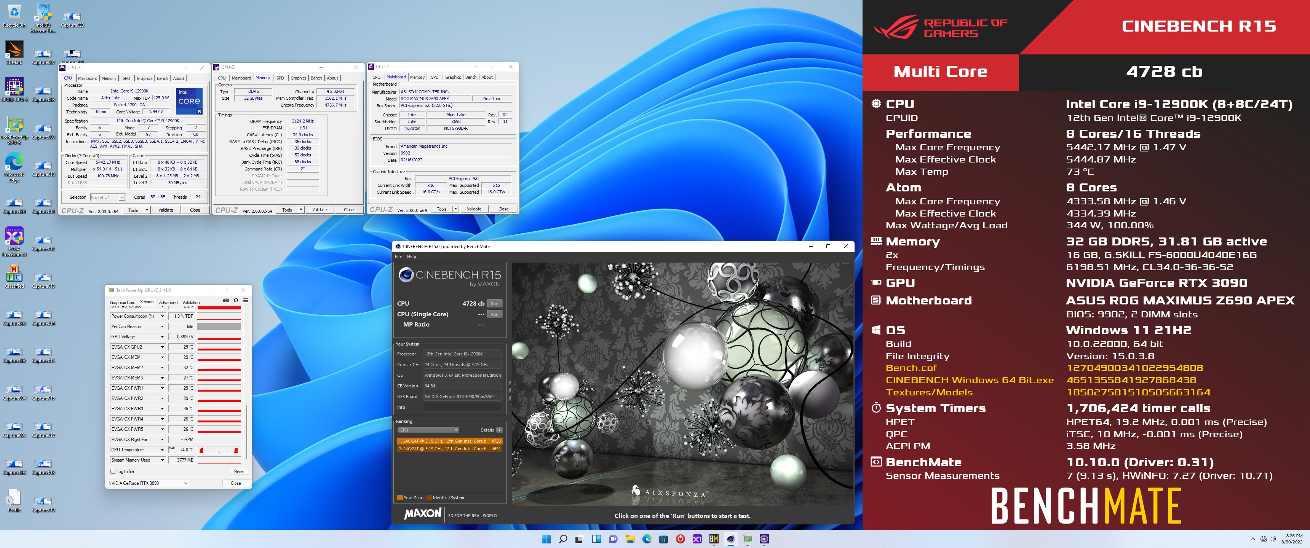Click the Cinebench Info input field
The width and height of the screenshot is (1310, 548).
462,407
